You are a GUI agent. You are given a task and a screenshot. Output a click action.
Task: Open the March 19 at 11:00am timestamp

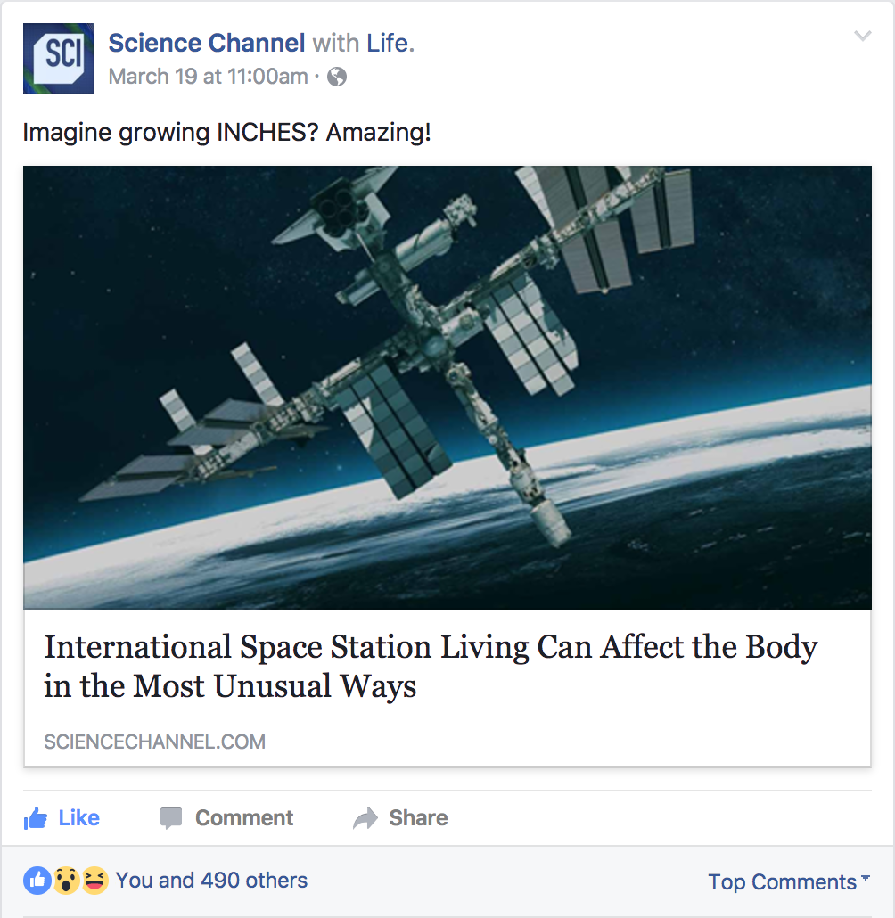pyautogui.click(x=208, y=77)
